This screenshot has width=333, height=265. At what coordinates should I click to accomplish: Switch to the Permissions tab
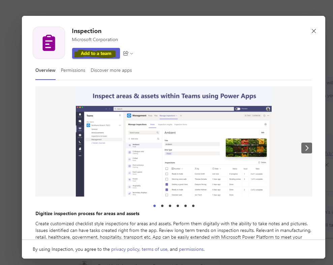coord(73,70)
